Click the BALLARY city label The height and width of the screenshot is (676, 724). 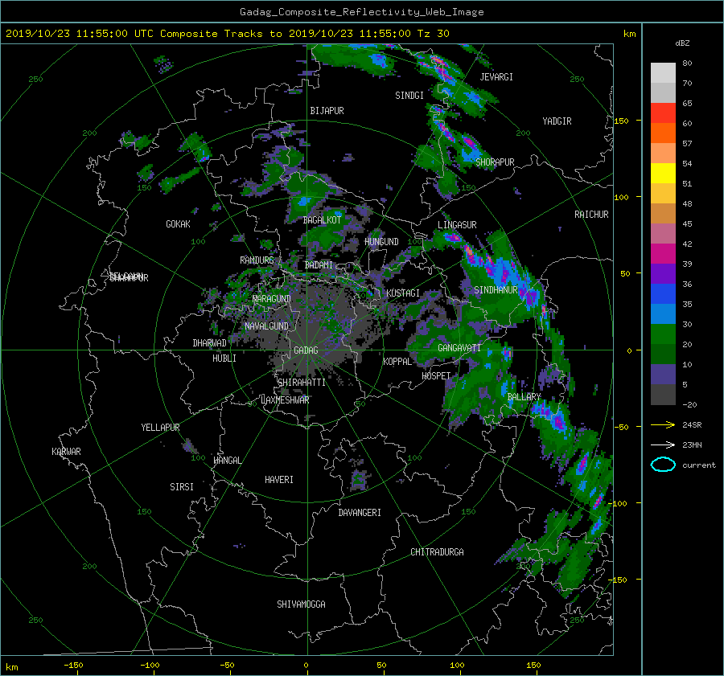click(x=524, y=397)
